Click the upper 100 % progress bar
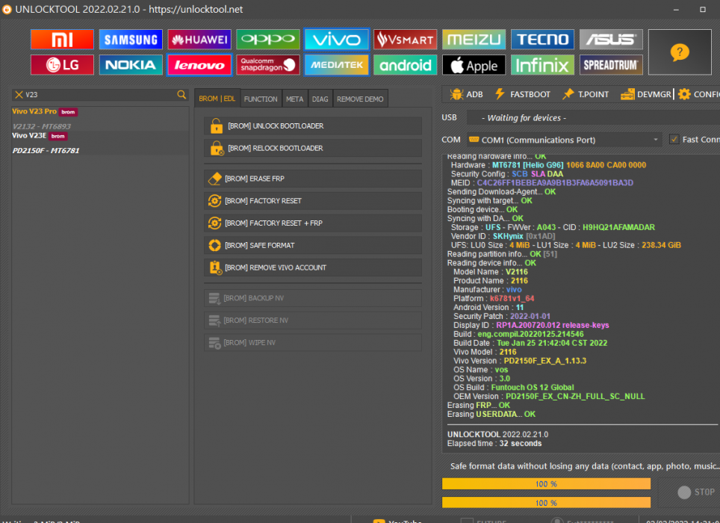This screenshot has height=523, width=720. pyautogui.click(x=546, y=484)
